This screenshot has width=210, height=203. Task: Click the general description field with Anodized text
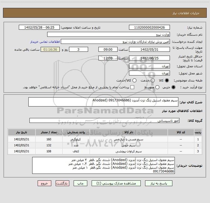tap(103, 102)
